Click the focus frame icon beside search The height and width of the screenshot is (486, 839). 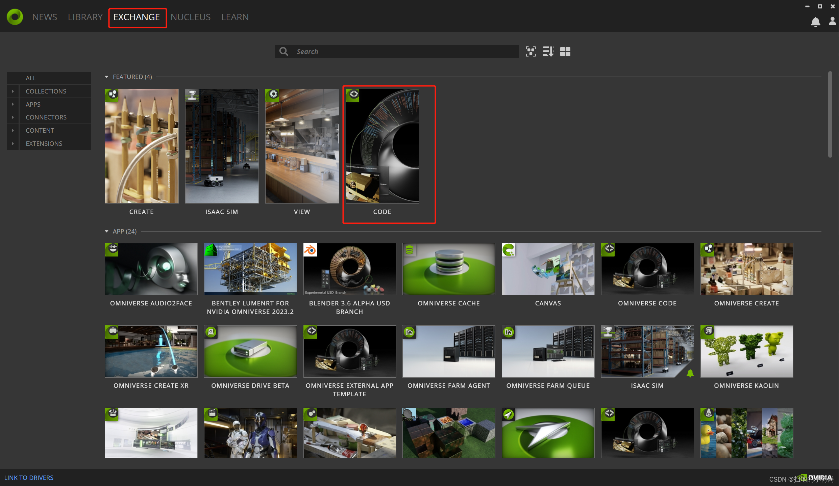530,51
